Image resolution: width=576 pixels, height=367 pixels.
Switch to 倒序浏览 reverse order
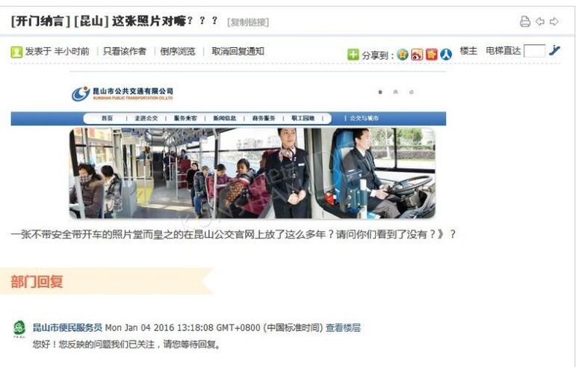177,51
